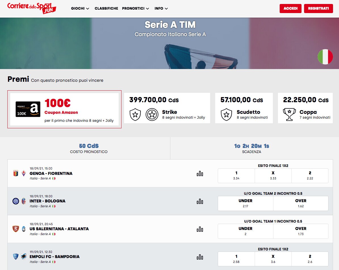Click the 1G 2H 20M countdown timer
The width and height of the screenshot is (339, 270).
click(252, 146)
